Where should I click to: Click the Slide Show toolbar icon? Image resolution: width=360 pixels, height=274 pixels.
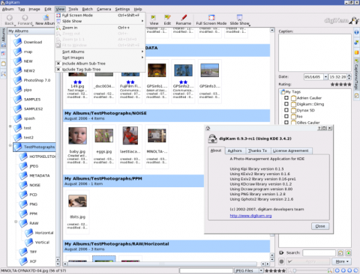coord(239,17)
